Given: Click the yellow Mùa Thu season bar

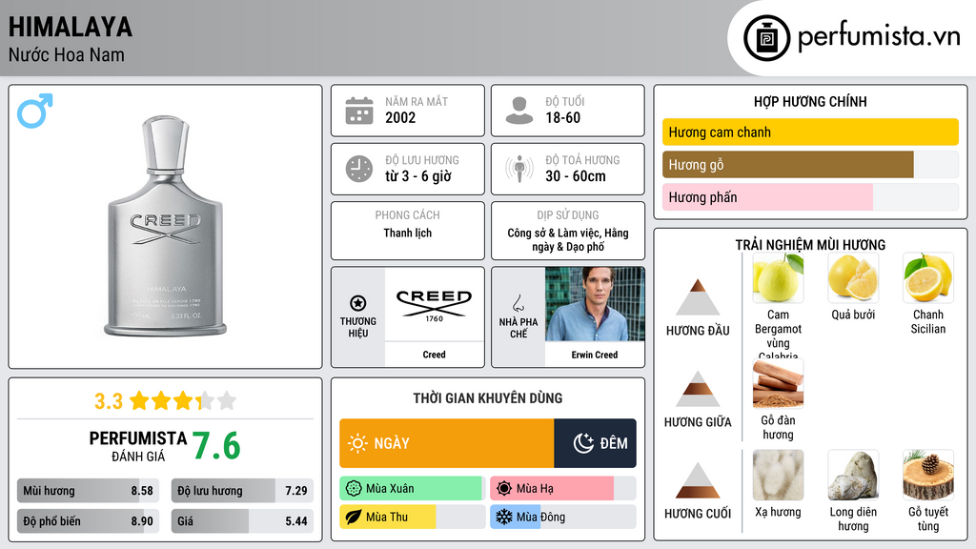Looking at the screenshot, I should [x=388, y=518].
